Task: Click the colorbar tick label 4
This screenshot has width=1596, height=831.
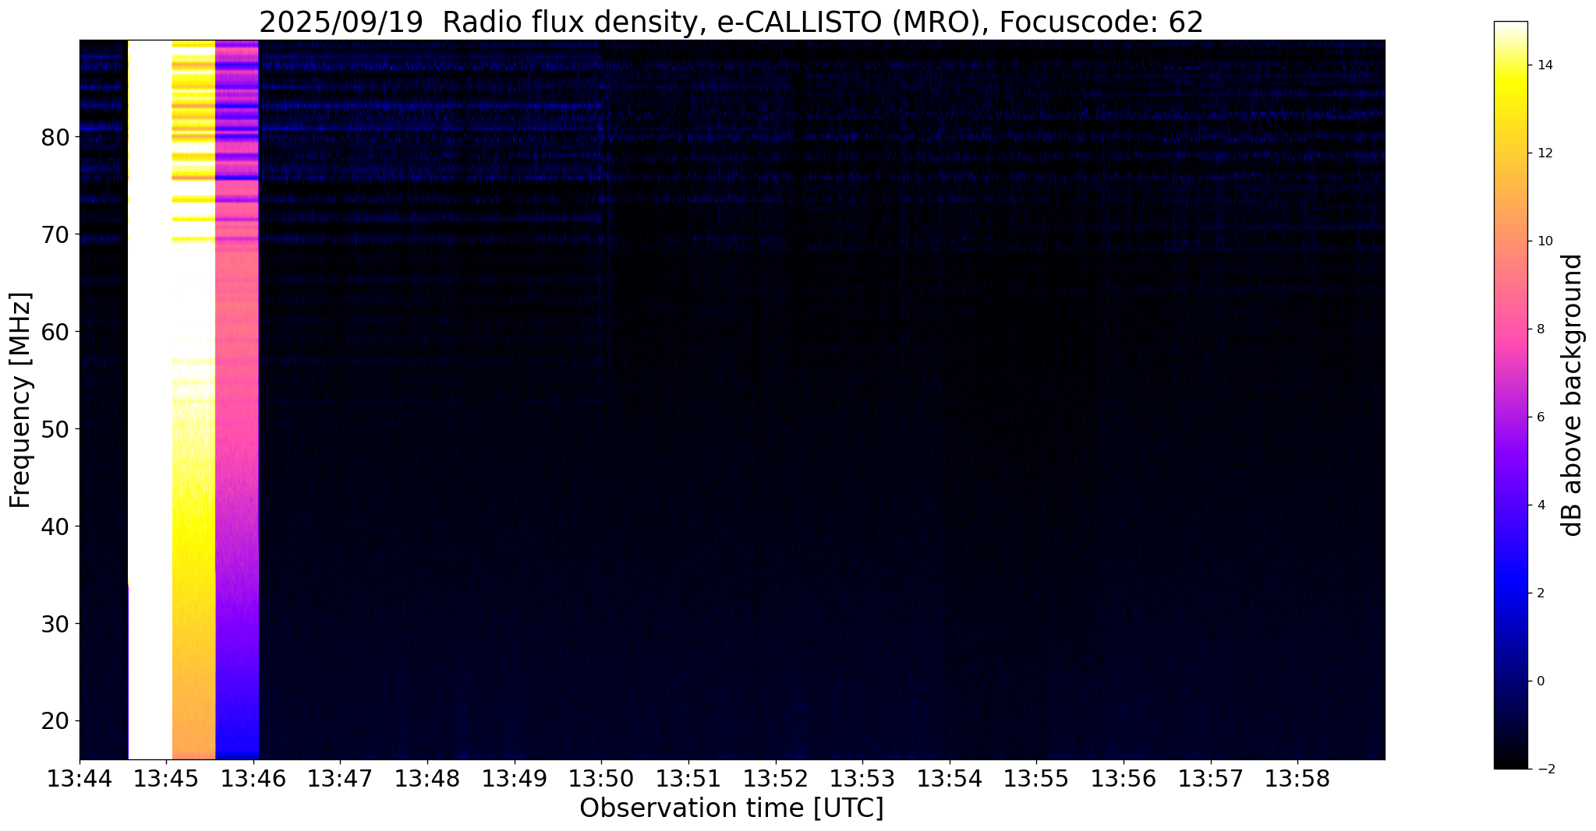Action: click(1540, 505)
